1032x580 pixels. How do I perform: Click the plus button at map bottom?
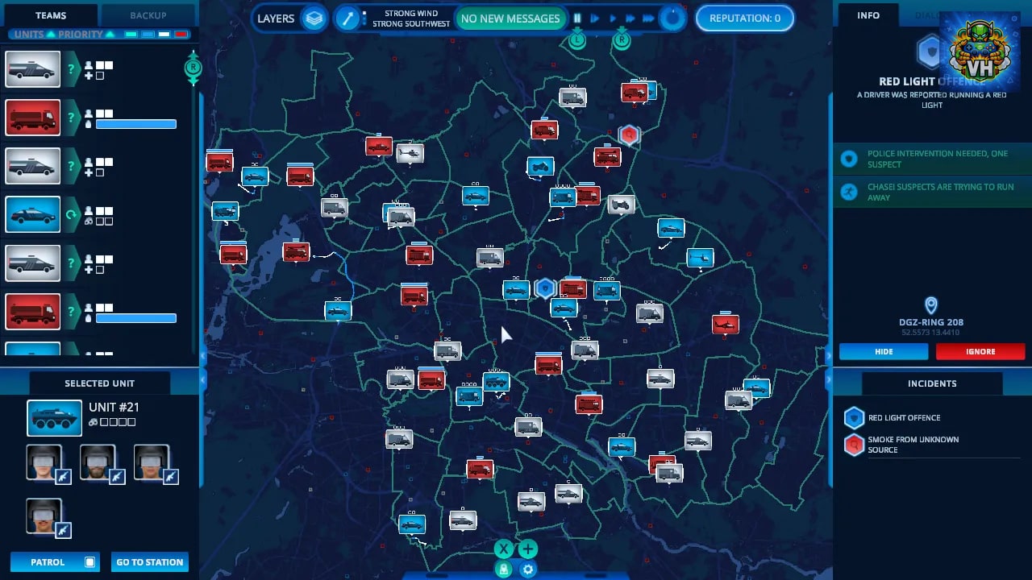(528, 549)
